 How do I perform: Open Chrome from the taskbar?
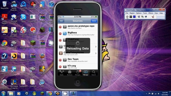coord(50,94)
